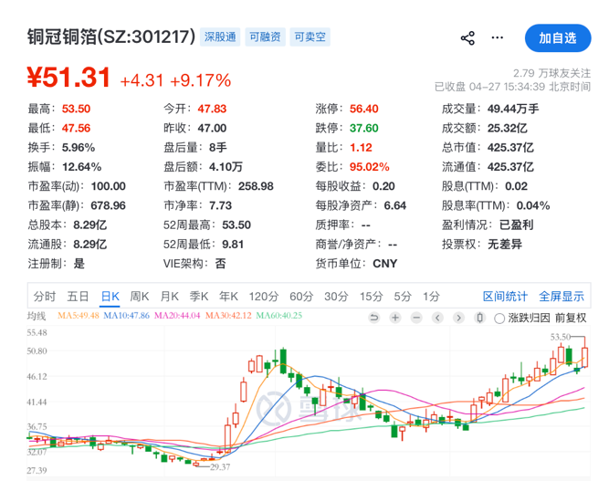Click the 区间统计 link
Viewport: 609px width, 481px height.
pyautogui.click(x=506, y=296)
